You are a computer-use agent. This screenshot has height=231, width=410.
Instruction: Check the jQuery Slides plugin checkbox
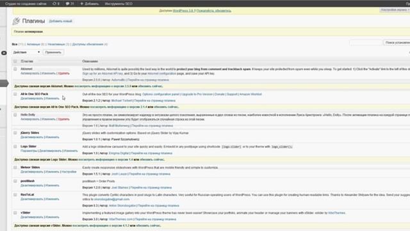click(15, 133)
